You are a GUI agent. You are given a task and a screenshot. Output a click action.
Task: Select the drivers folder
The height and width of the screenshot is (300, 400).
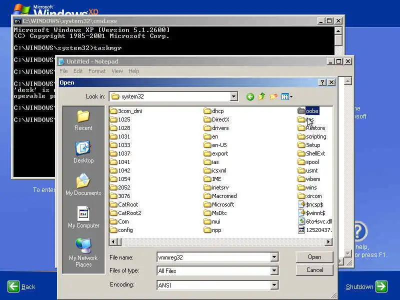[216, 128]
